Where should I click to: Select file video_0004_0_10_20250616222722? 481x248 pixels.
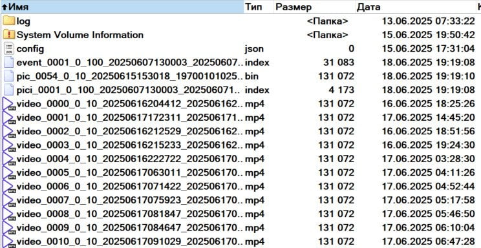(x=130, y=159)
